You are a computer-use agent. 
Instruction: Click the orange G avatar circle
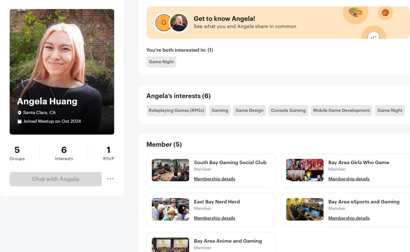click(163, 22)
